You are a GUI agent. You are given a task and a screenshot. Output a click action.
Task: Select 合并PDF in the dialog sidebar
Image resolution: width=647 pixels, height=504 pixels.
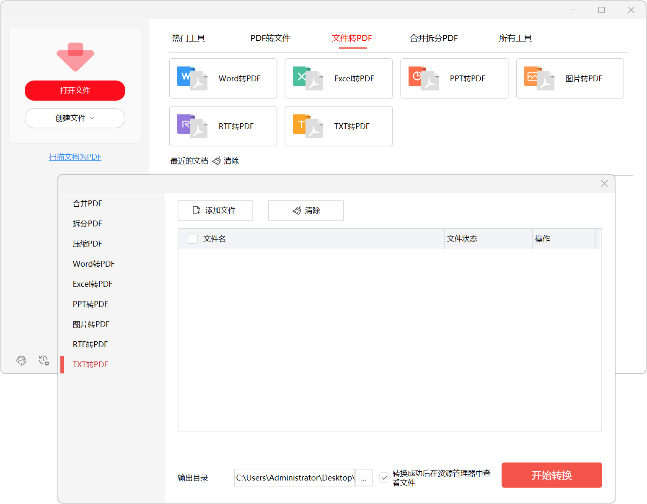coord(88,204)
